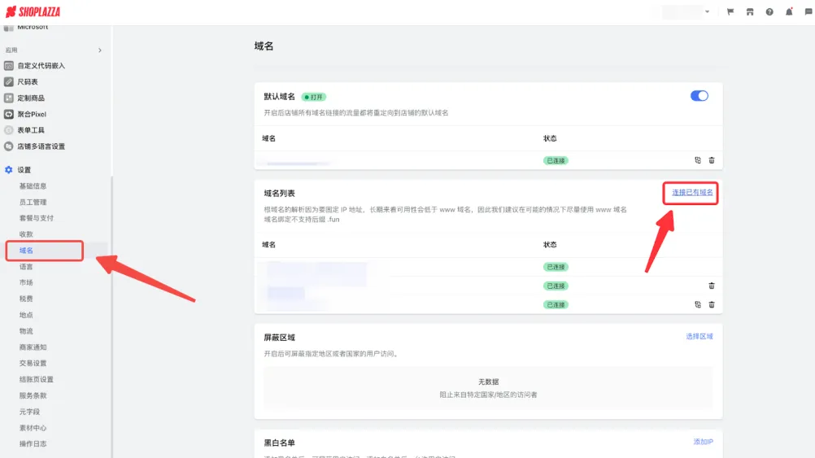815x458 pixels.
Task: Open the account dropdown caret
Action: coord(707,11)
